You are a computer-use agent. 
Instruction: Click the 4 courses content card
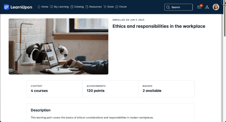coord(55,89)
